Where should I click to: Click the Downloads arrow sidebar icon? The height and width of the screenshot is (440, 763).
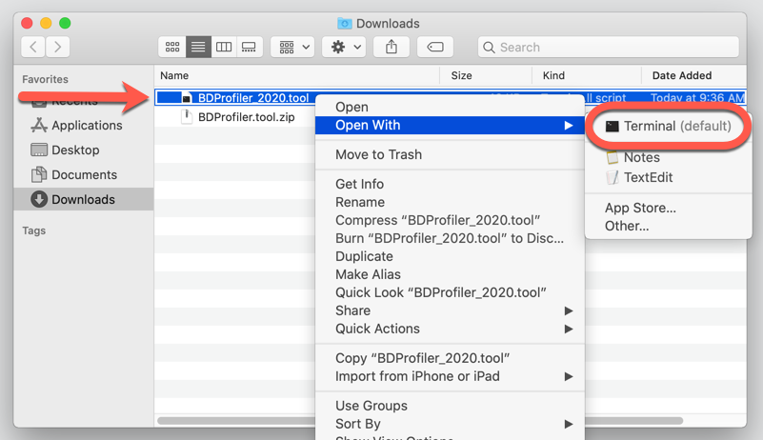pos(39,199)
